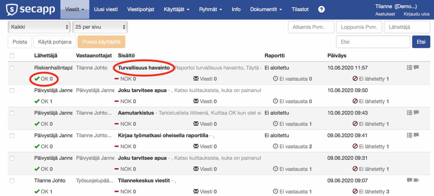Toggle the select-all checkbox in table header
This screenshot has width=434, height=196.
click(12, 56)
